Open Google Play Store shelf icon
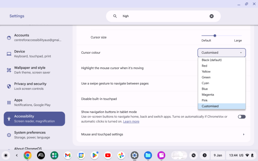This screenshot has height=161, width=258. (95, 155)
